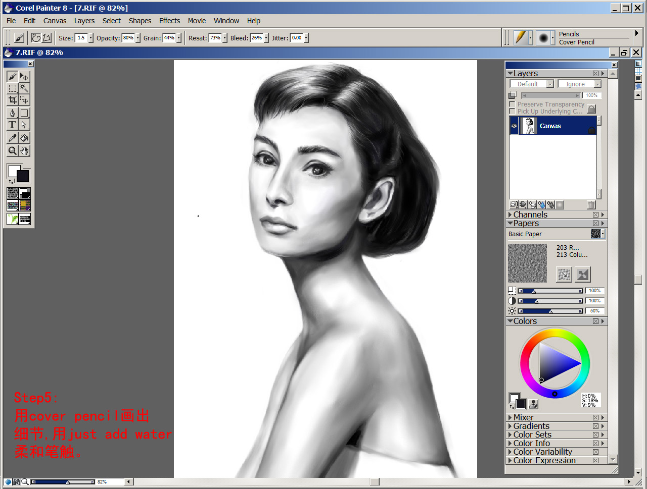This screenshot has width=647, height=489.
Task: Choose the Selection Adjuster tool
Action: (x=24, y=99)
